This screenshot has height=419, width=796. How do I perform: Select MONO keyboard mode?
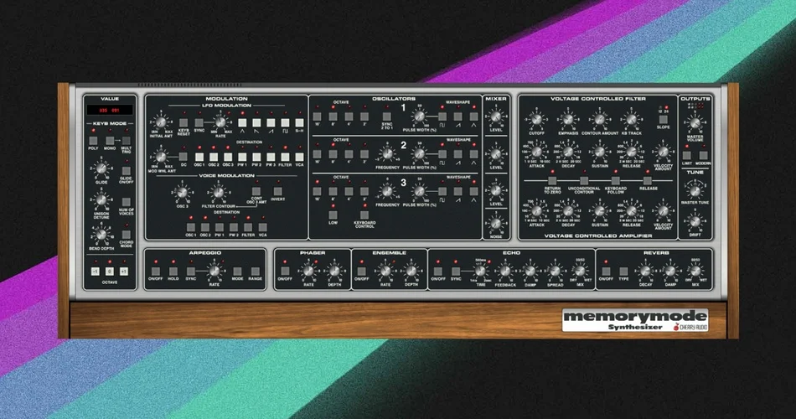pyautogui.click(x=110, y=140)
